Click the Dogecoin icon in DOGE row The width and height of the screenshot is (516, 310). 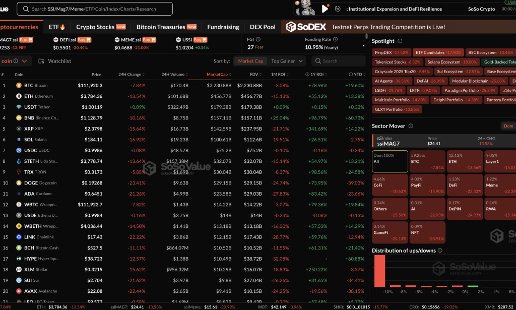(19, 183)
